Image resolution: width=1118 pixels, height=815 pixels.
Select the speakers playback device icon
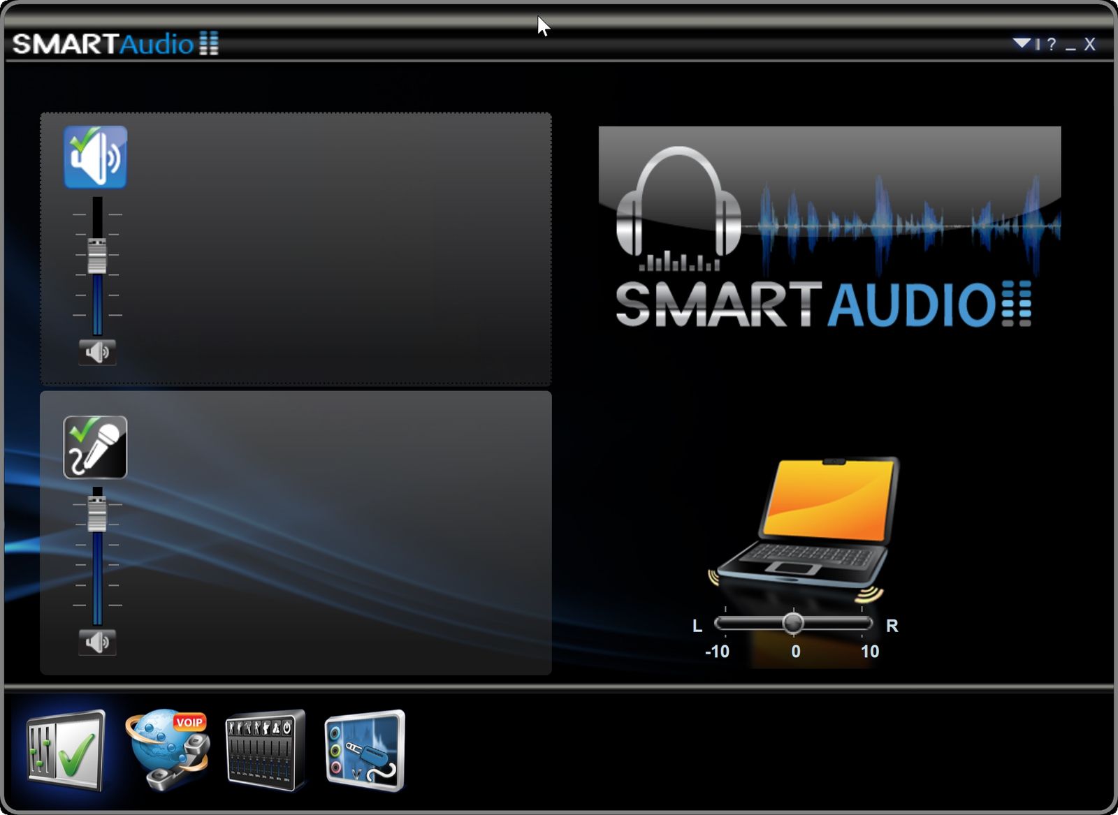(95, 157)
